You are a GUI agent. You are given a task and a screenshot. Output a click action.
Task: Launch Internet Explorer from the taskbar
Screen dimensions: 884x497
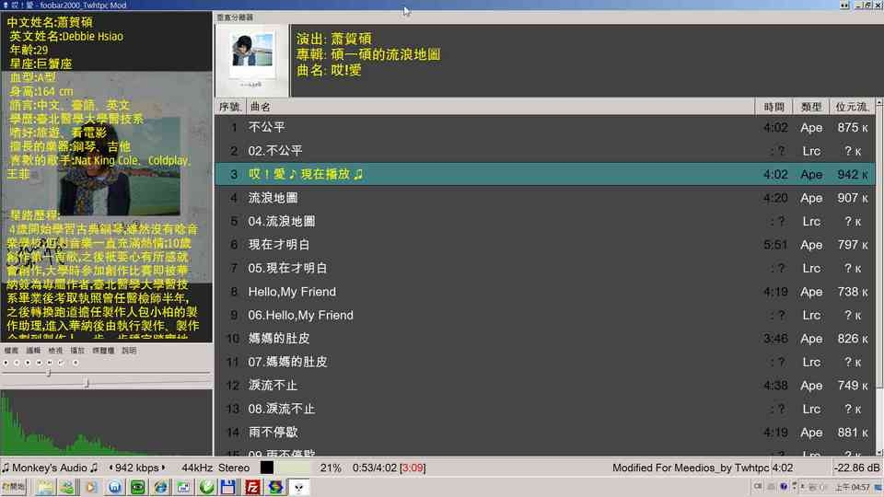[x=160, y=487]
